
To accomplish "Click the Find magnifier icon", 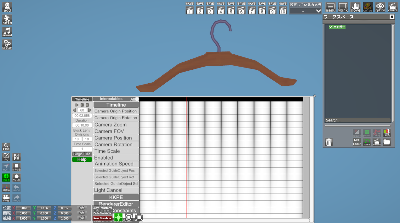I will [x=6, y=147].
